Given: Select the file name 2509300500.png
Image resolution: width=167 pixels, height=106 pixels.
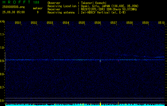Looking at the screenshot, I should [x=14, y=7].
